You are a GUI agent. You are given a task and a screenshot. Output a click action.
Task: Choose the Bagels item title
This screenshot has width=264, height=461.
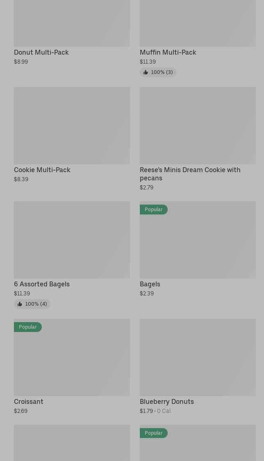pyautogui.click(x=150, y=284)
